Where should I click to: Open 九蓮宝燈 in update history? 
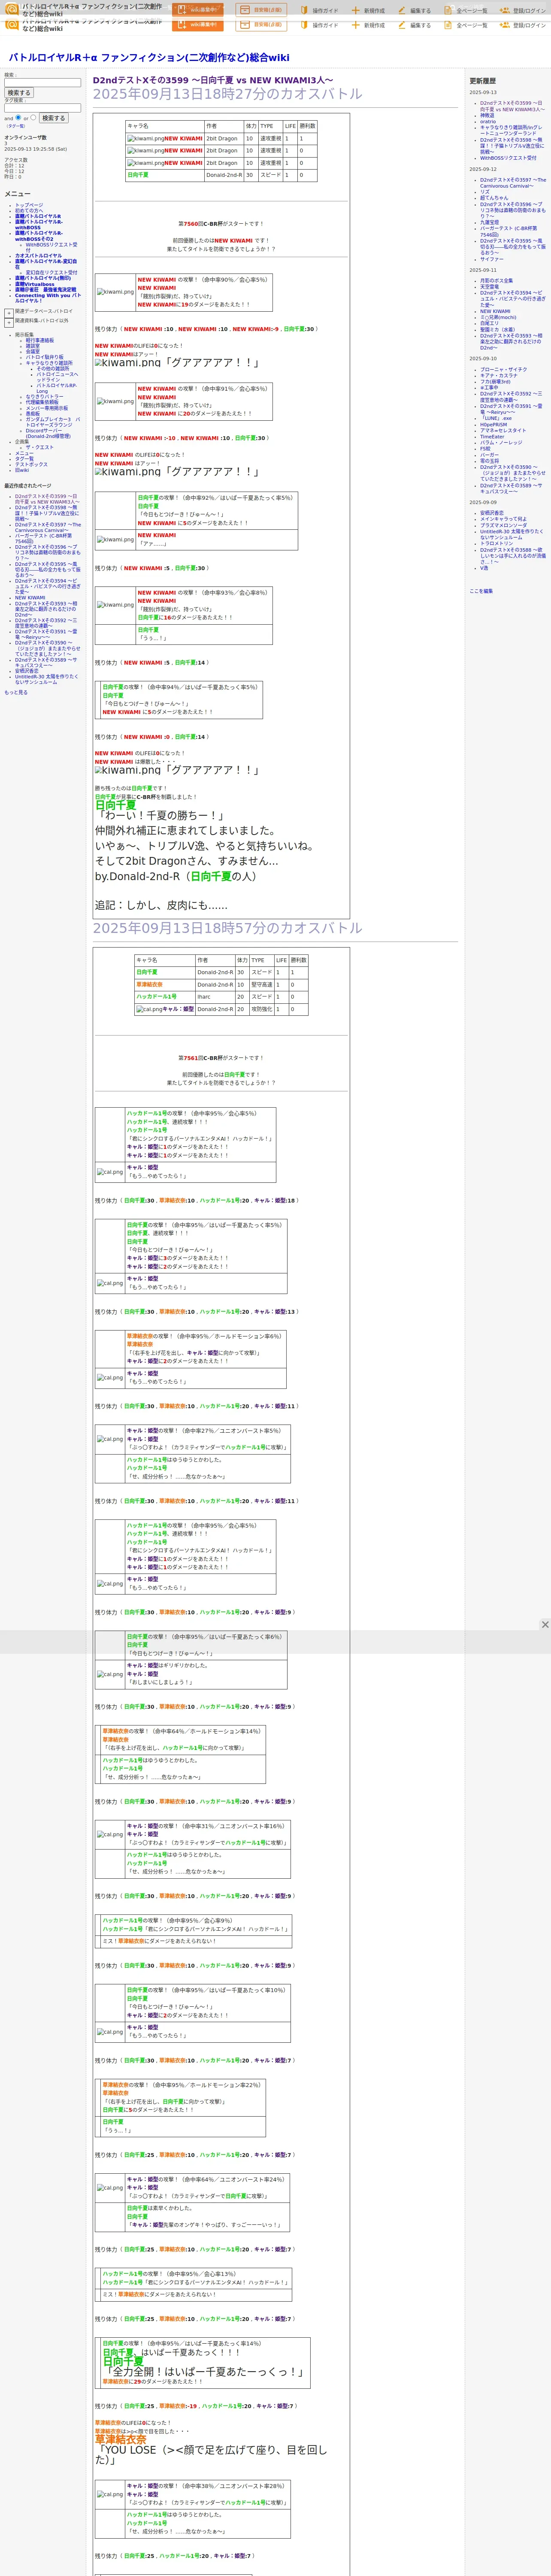pos(489,222)
